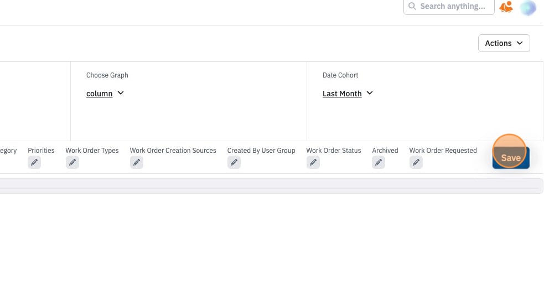This screenshot has height=304, width=544.
Task: Open the Last Month date cohort dropdown
Action: pyautogui.click(x=348, y=94)
